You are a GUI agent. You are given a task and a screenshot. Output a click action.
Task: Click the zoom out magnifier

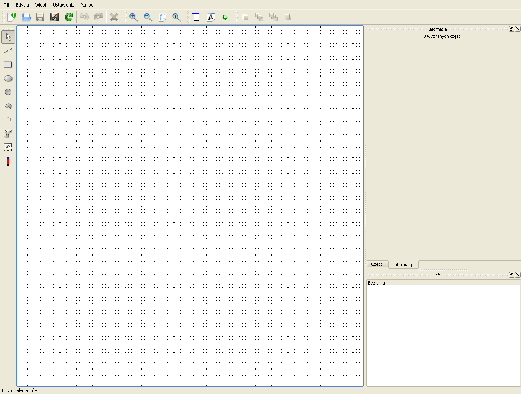148,17
